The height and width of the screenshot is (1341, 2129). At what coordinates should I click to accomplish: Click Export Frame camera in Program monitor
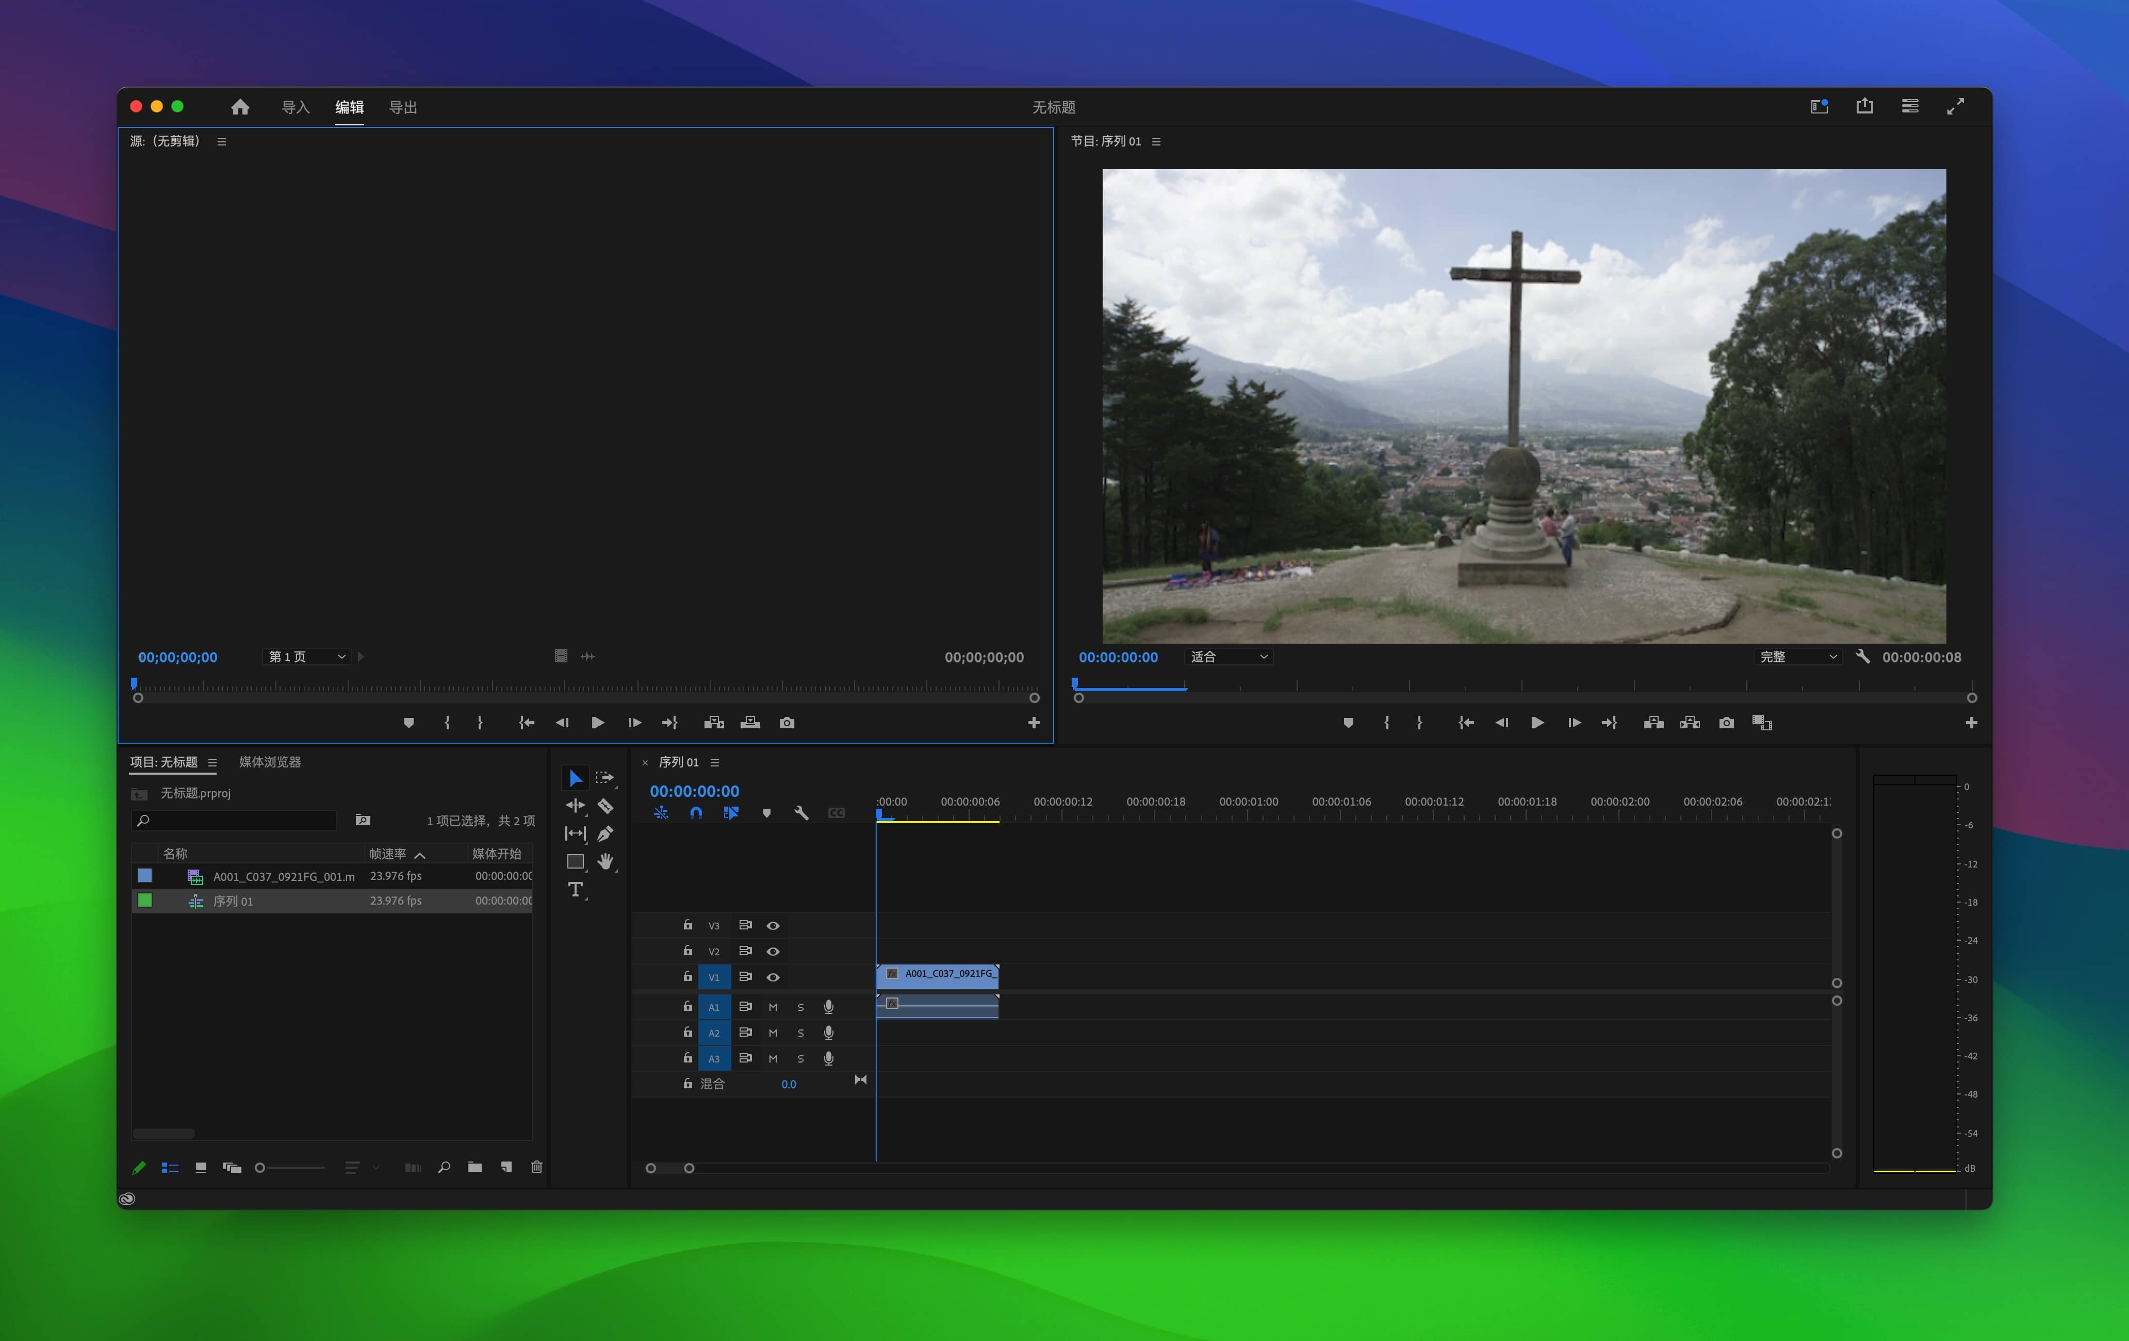pos(1726,722)
